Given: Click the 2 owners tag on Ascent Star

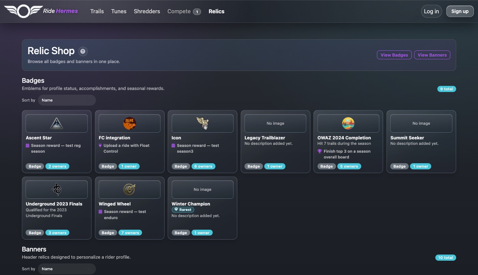Looking at the screenshot, I should point(57,166).
